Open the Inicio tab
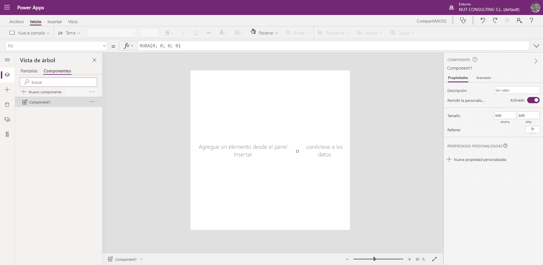The height and width of the screenshot is (265, 543). pyautogui.click(x=36, y=22)
